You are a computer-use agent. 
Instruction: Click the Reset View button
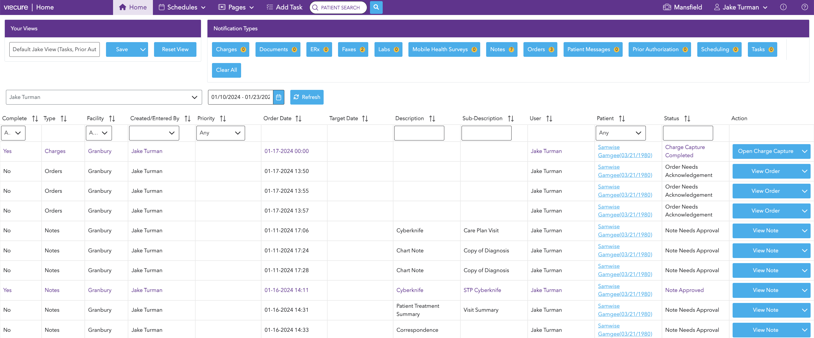(175, 49)
